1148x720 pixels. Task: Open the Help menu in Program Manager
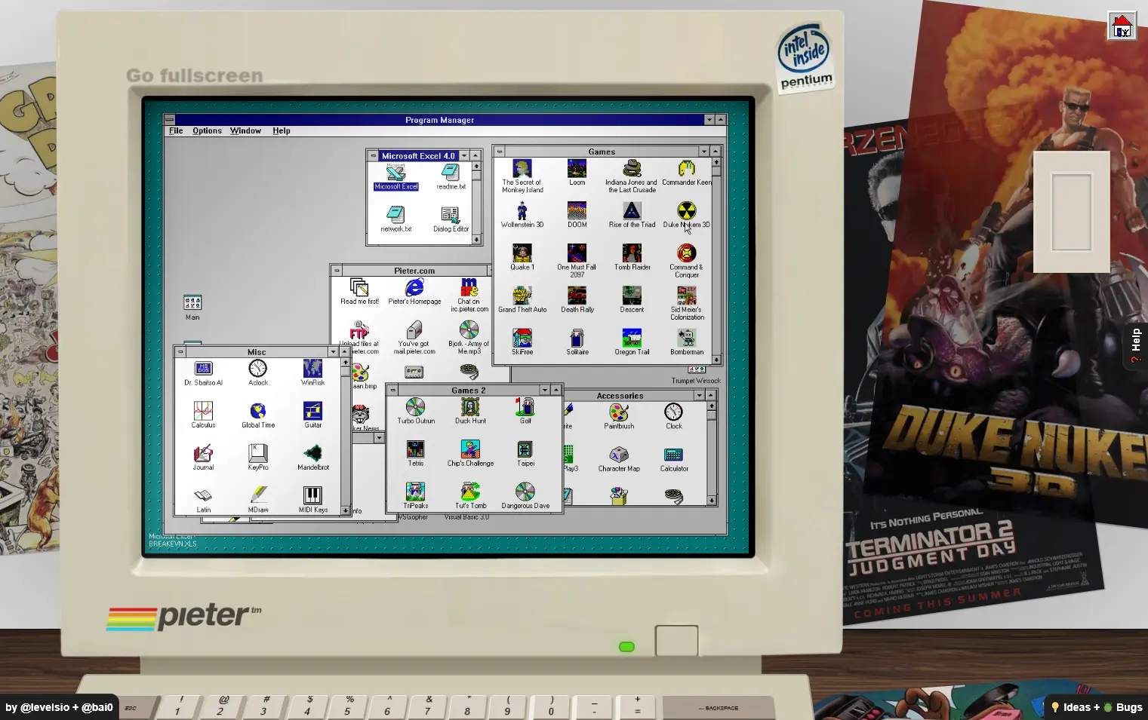282,130
